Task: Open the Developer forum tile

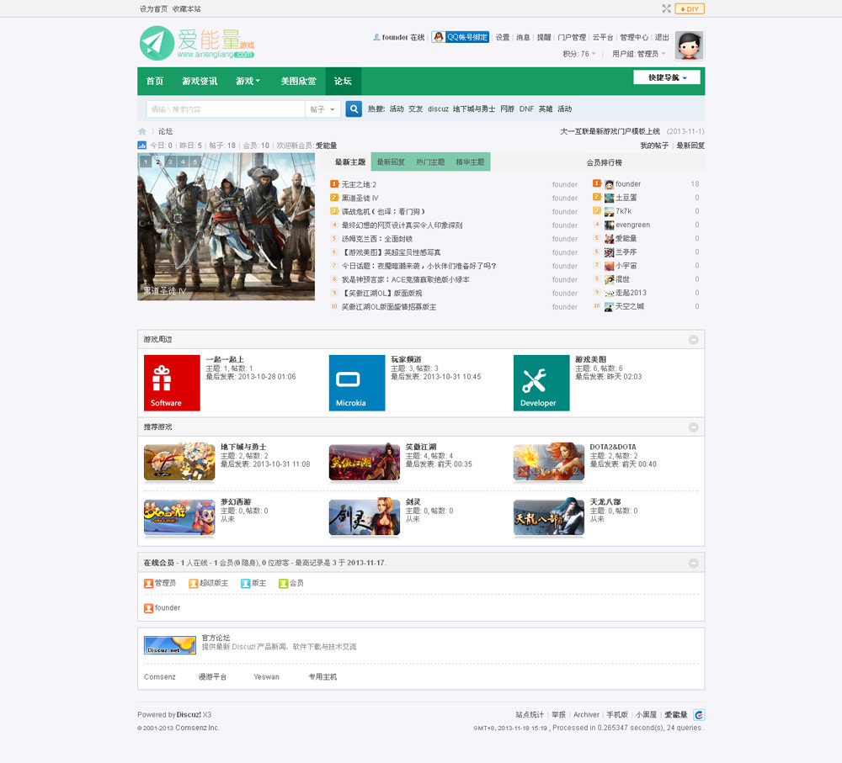Action: tap(541, 383)
